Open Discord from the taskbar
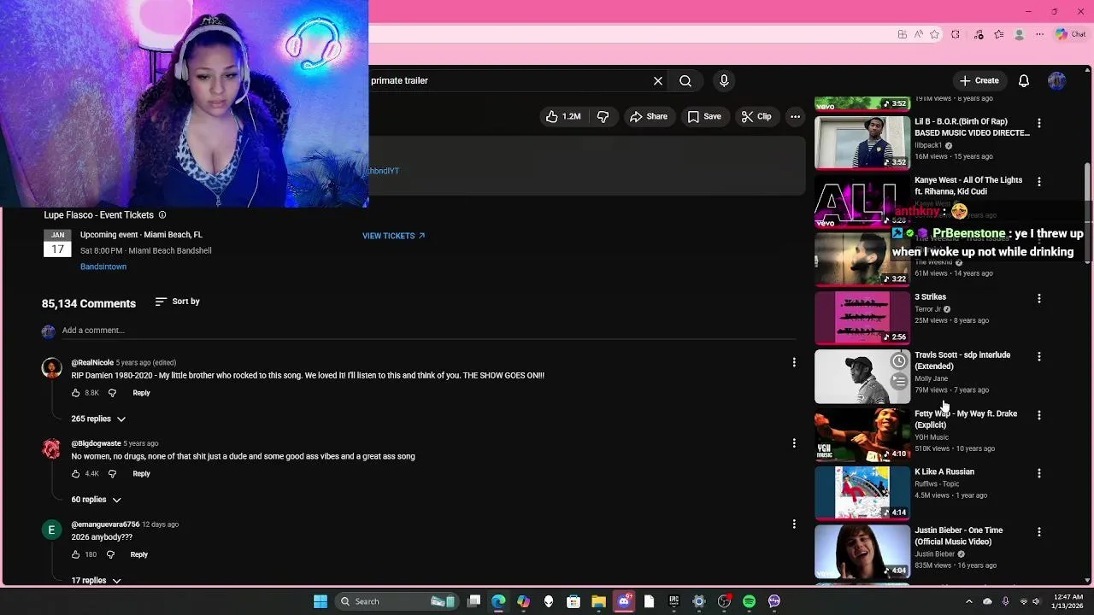Screen dimensions: 1094x615 pyautogui.click(x=624, y=601)
